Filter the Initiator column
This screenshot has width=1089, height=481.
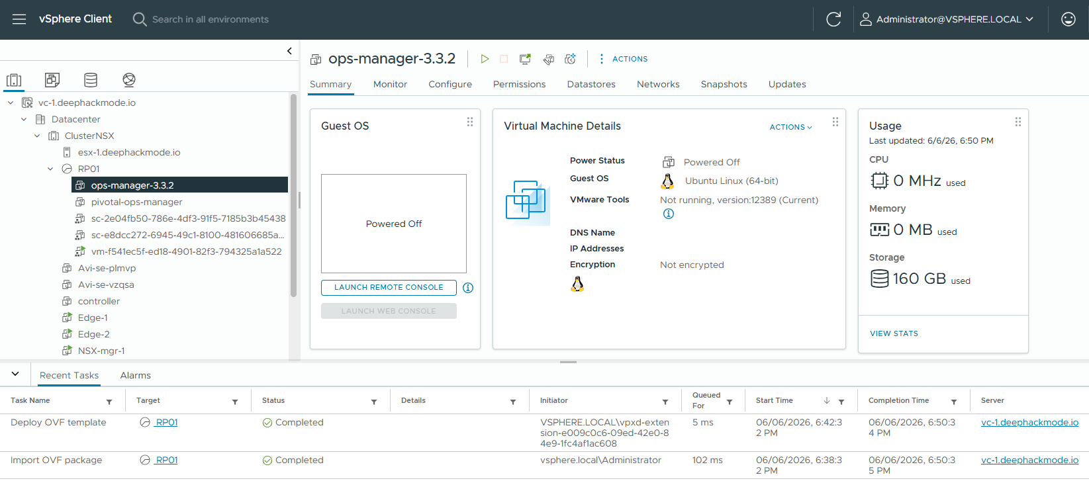click(x=665, y=402)
